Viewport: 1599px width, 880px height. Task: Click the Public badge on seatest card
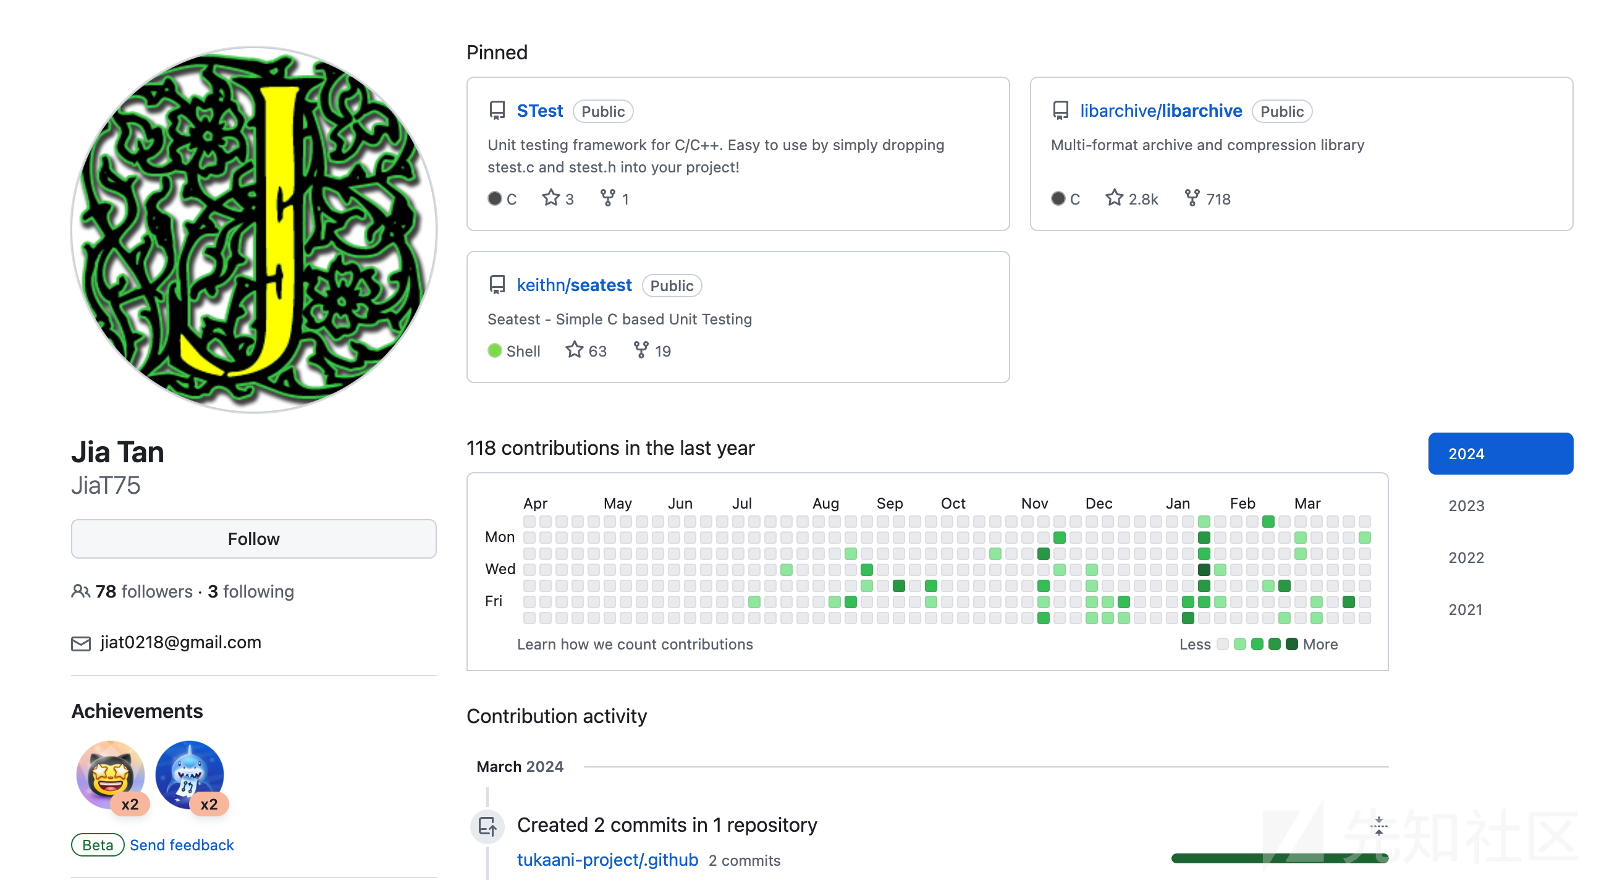pos(672,286)
